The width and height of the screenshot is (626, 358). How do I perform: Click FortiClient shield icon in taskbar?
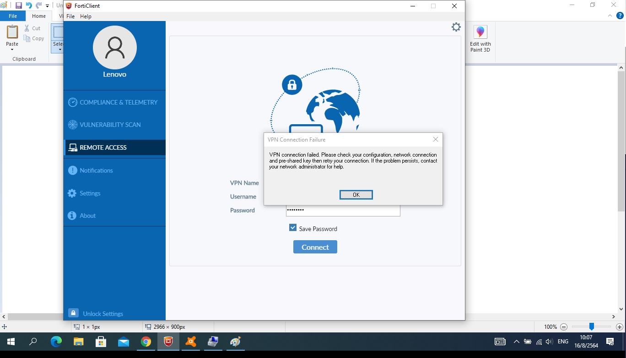click(168, 342)
